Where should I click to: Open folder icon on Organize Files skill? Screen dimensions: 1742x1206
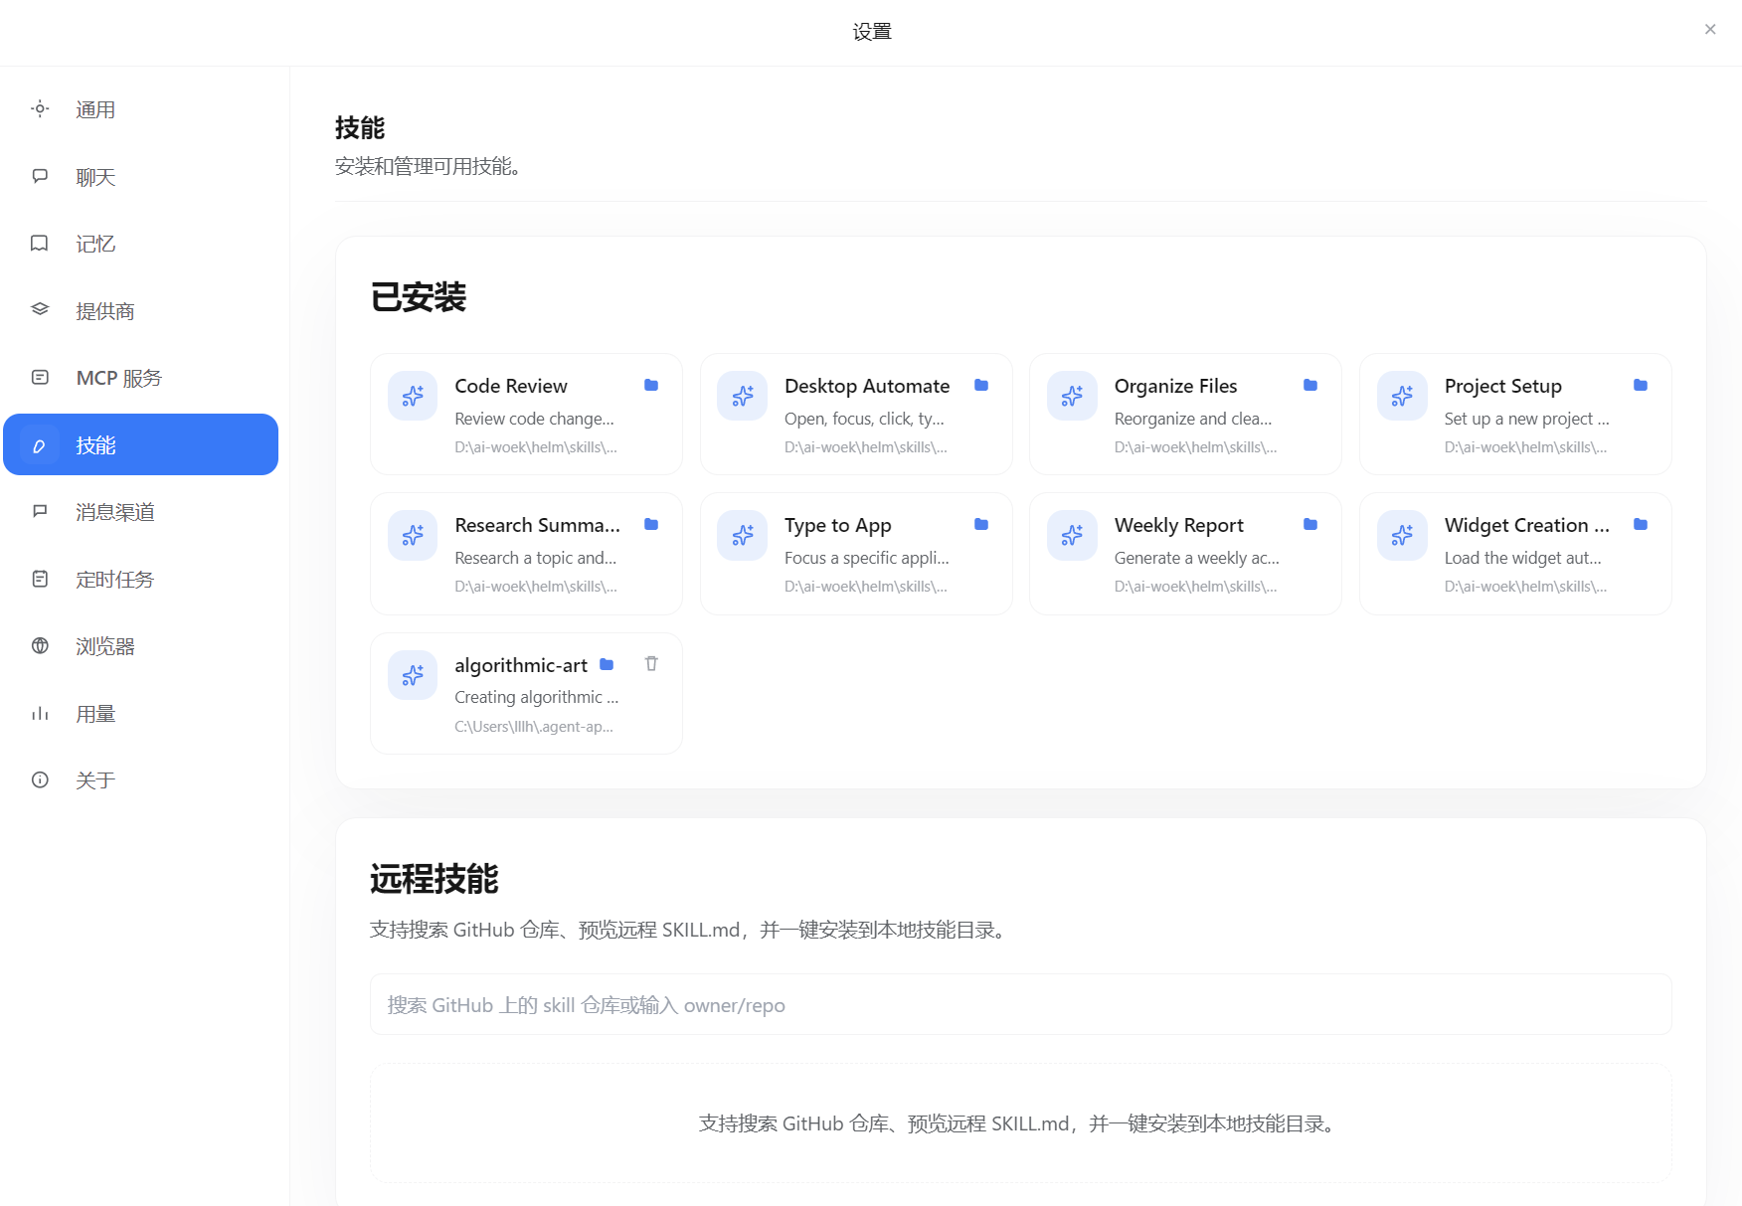point(1310,385)
